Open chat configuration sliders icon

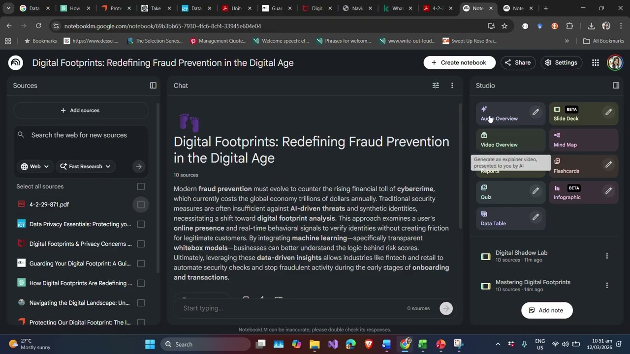[436, 86]
